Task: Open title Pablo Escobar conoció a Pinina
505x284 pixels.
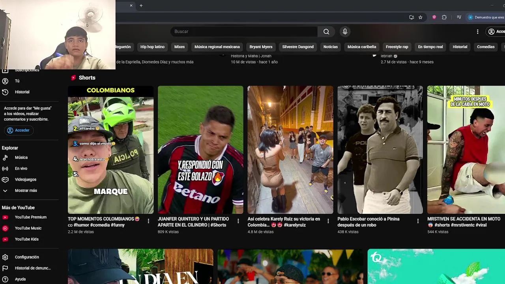Action: click(368, 222)
